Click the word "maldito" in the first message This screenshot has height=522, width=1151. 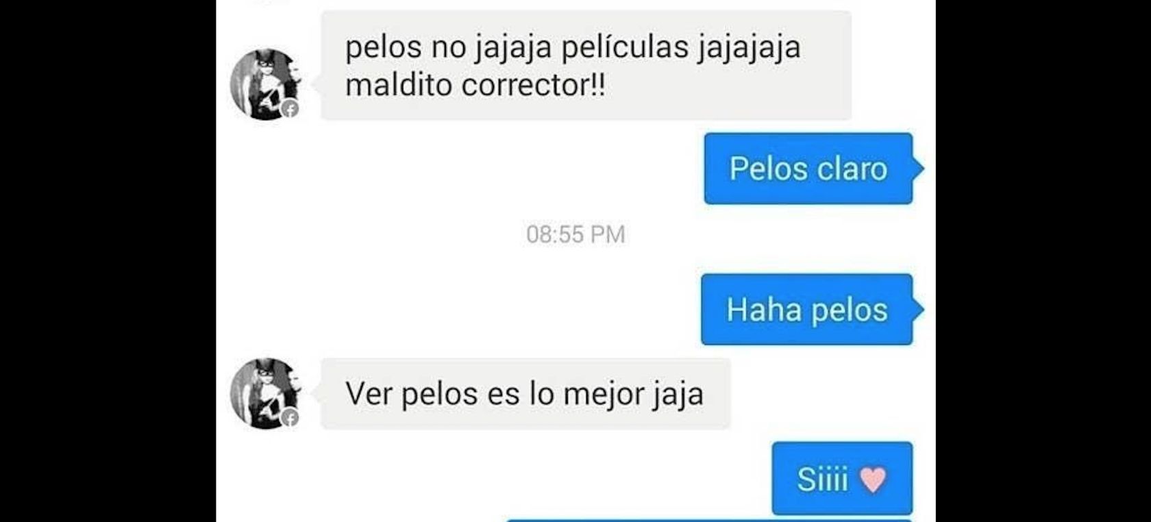pos(399,86)
